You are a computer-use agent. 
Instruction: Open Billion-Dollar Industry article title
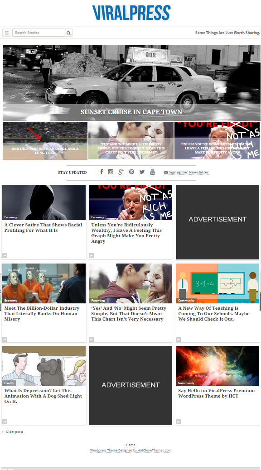[x=42, y=313]
